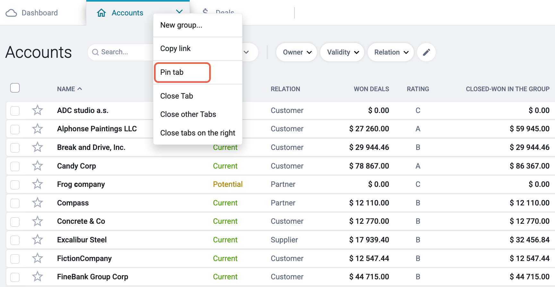
Task: Open the FineBank Group Corp account
Action: coord(93,277)
